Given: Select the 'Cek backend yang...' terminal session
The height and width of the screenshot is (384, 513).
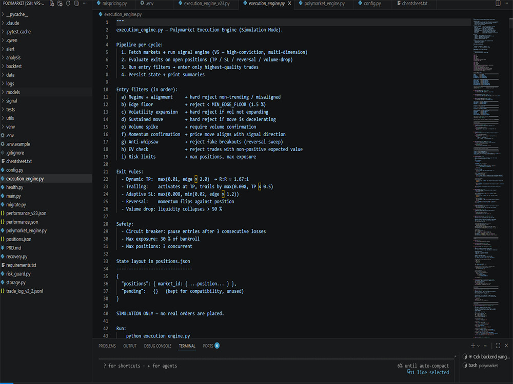Looking at the screenshot, I should pos(487,357).
